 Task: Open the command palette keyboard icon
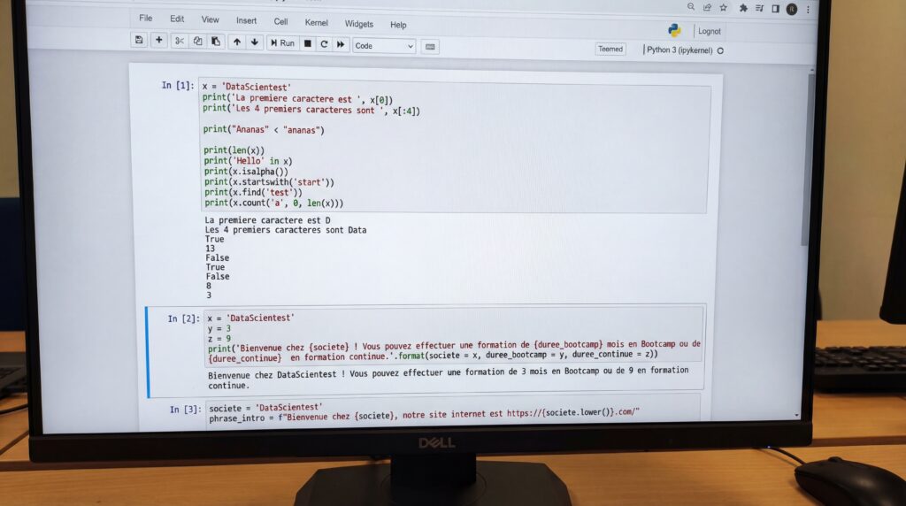pos(430,47)
